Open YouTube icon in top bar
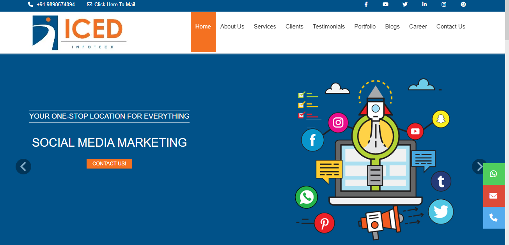The image size is (509, 245). (x=385, y=5)
